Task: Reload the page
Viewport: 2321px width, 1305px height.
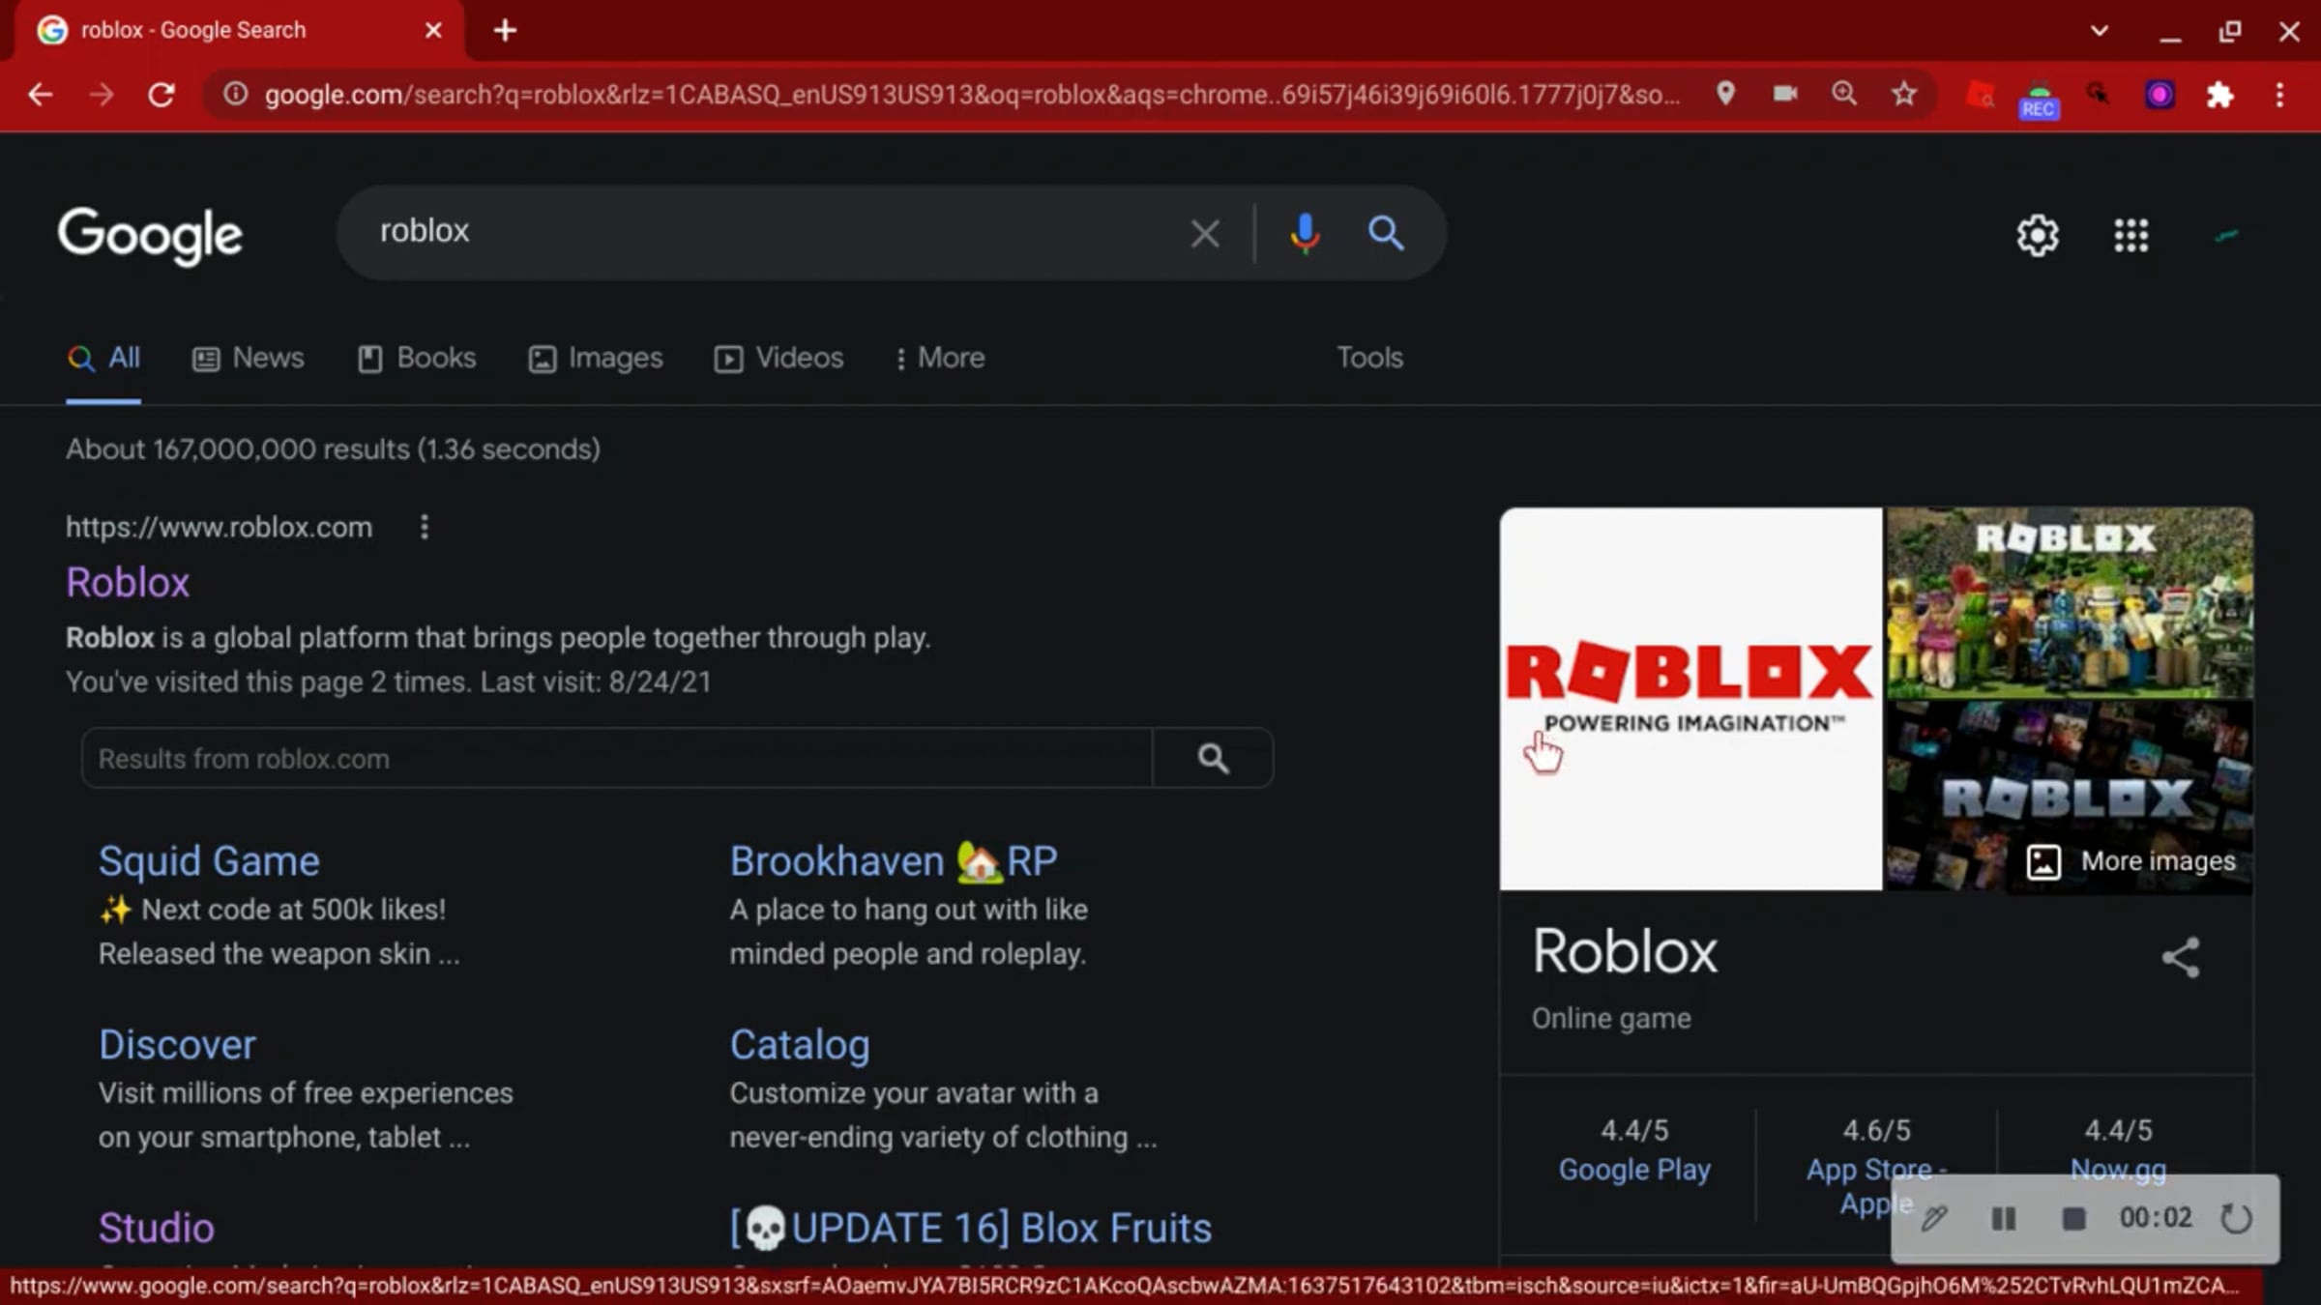Action: 162,95
